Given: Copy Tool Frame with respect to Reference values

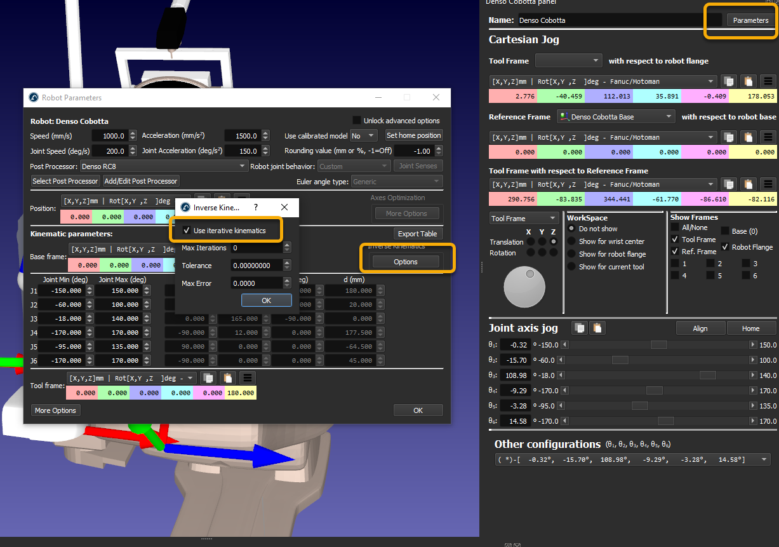Looking at the screenshot, I should 729,184.
